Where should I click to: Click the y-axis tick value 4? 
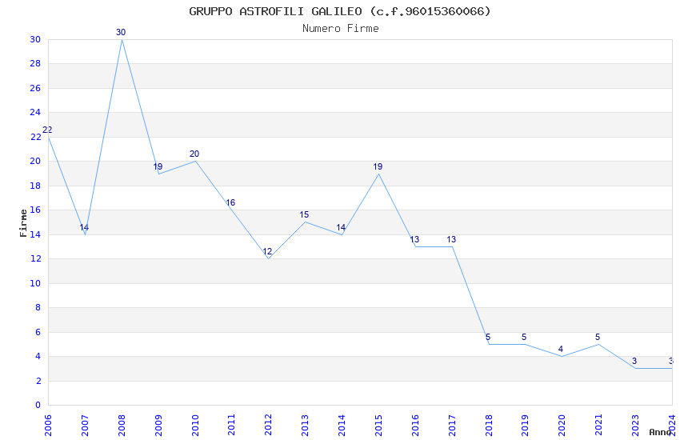38,356
